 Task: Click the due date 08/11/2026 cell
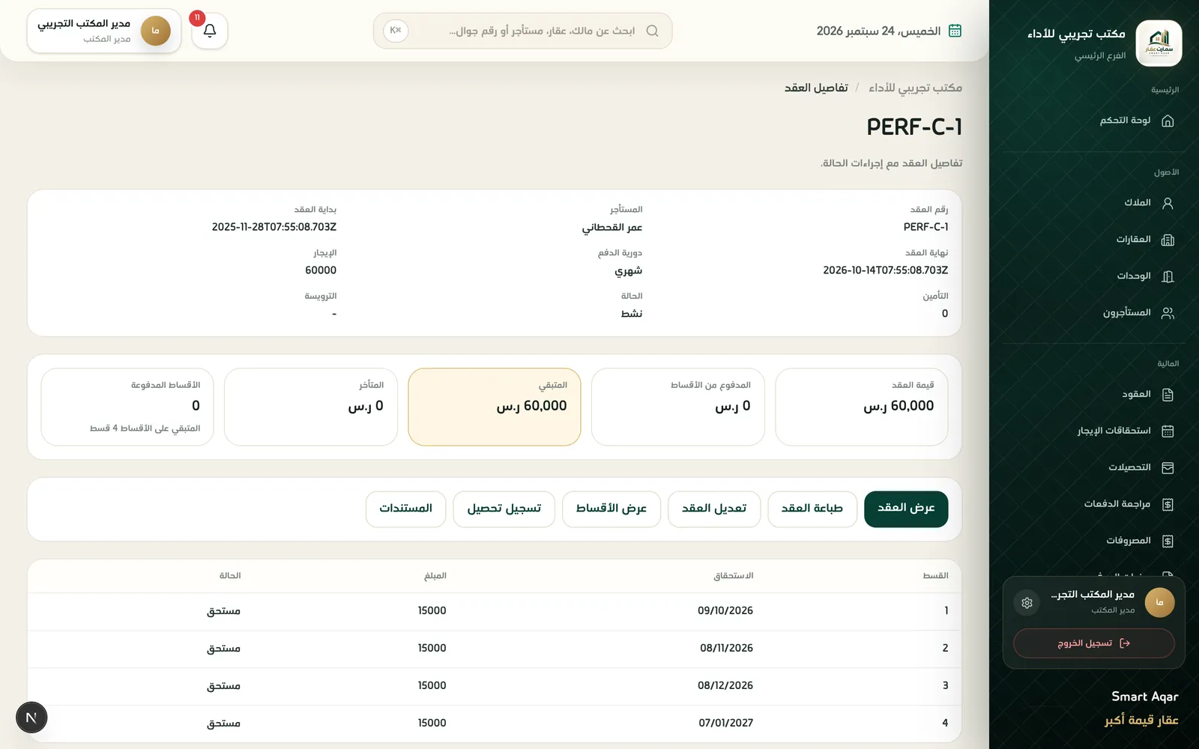(726, 649)
